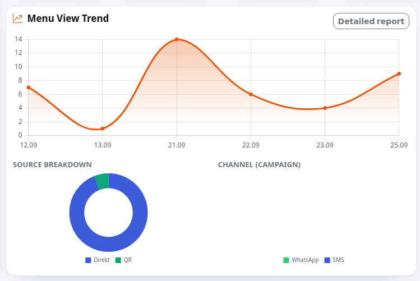Image resolution: width=420 pixels, height=281 pixels.
Task: Click the 23.09 x-axis date label
Action: pos(325,145)
